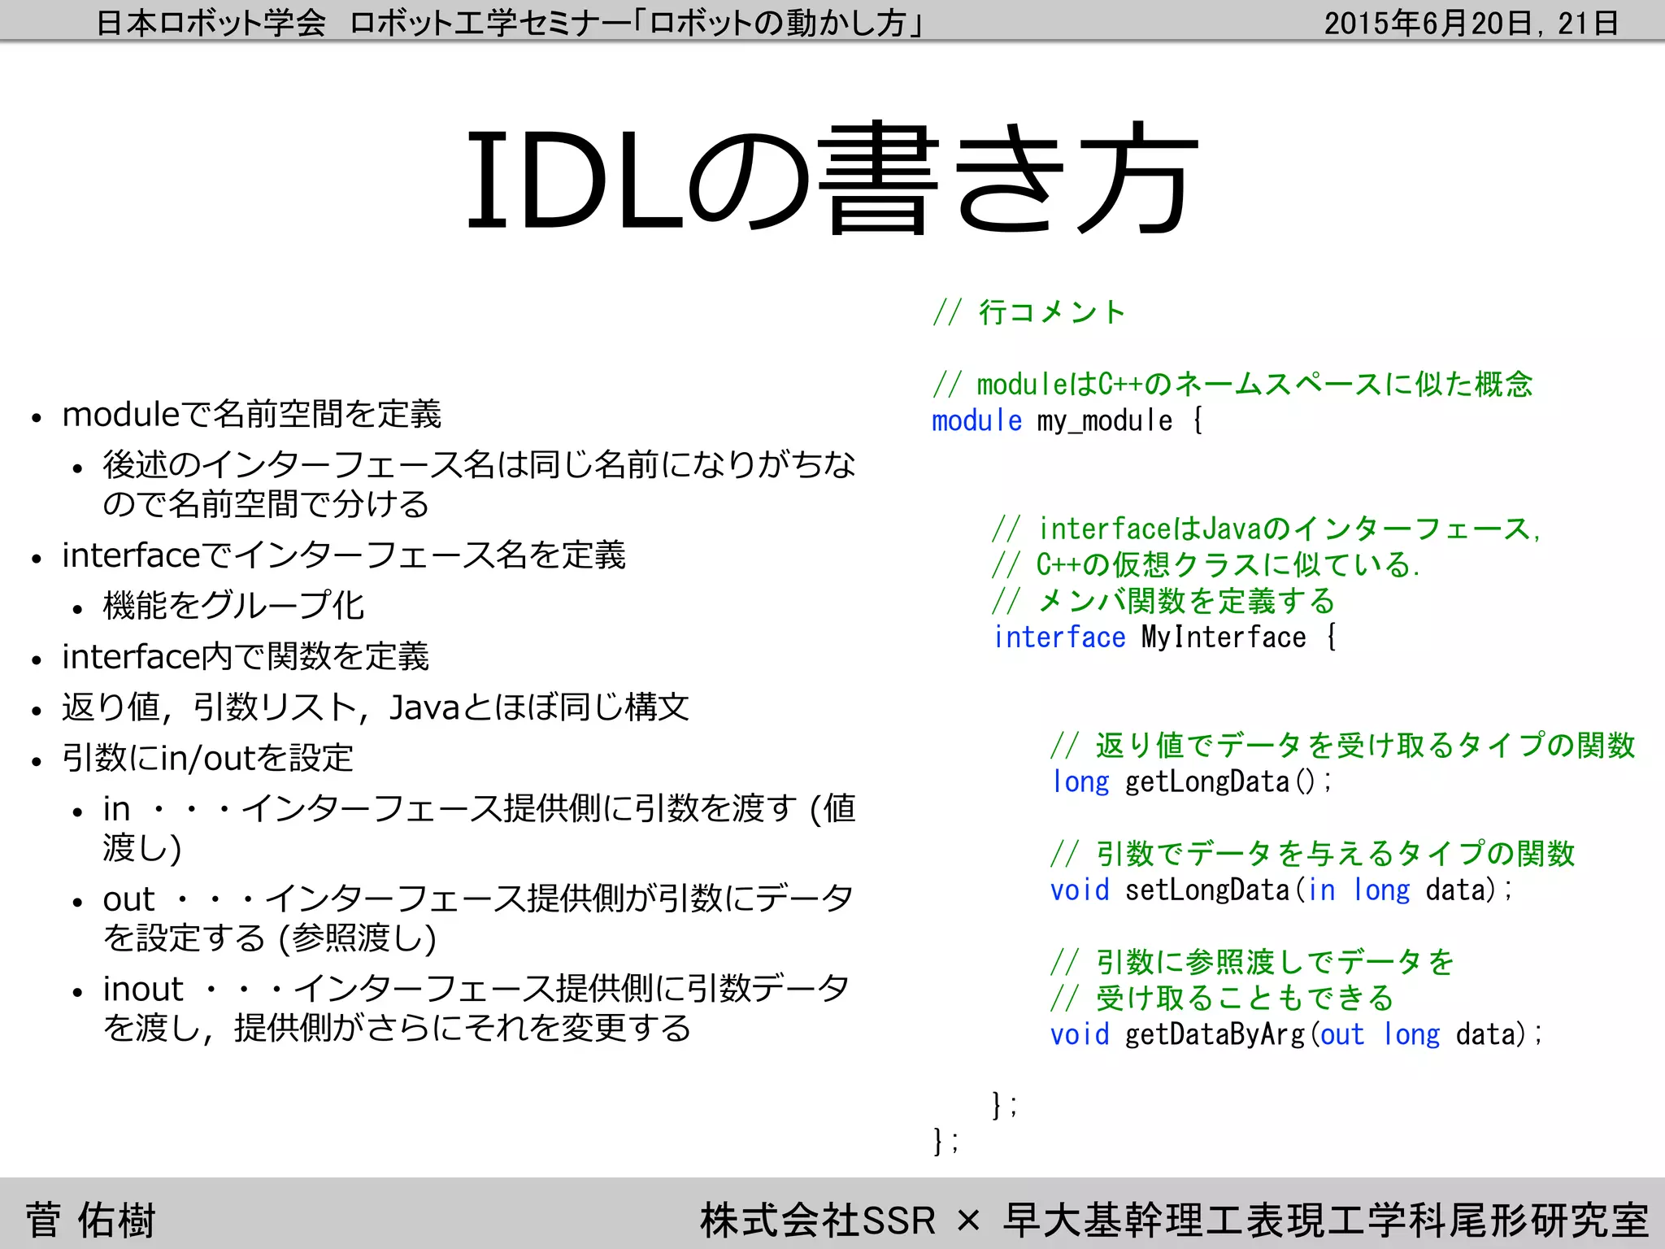
Task: Click the code line 'interface MyInterface {'
Action: 1165,637
